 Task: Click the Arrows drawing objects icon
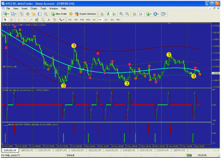click(60, 20)
